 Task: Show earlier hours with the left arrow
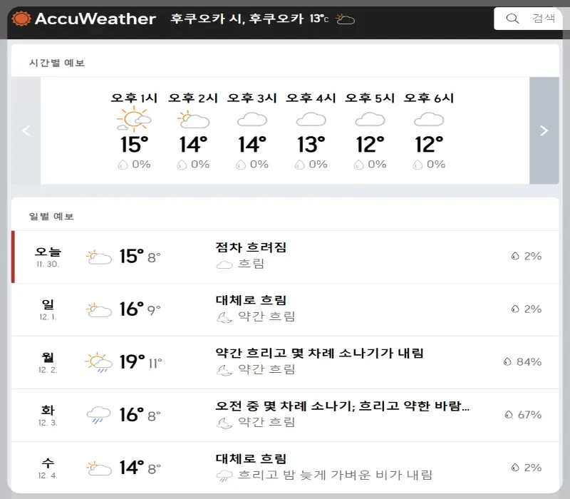click(x=26, y=130)
